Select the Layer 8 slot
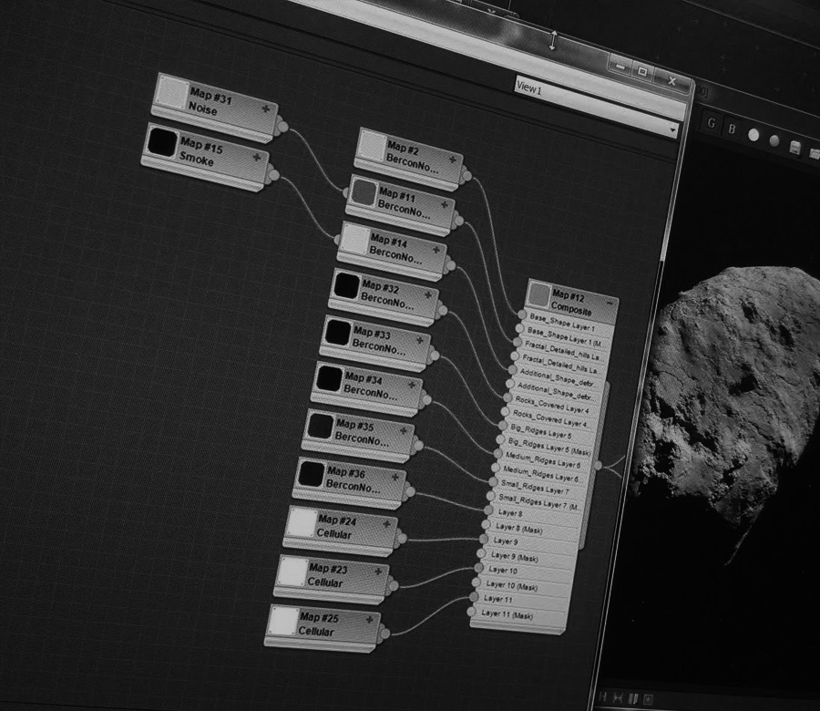 pos(535,514)
